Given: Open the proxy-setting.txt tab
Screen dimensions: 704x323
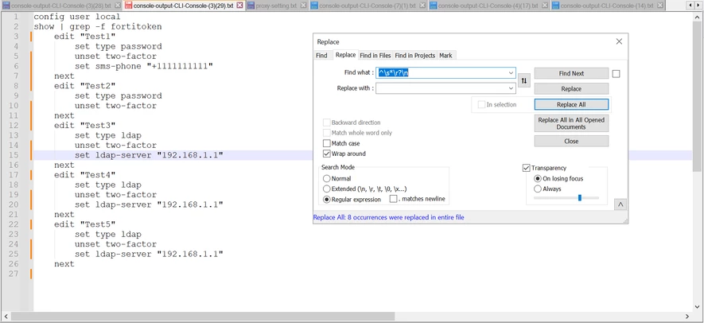Looking at the screenshot, I should click(277, 6).
